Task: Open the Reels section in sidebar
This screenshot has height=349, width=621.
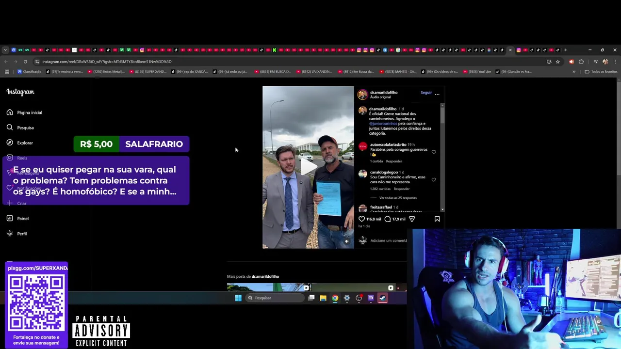Action: click(x=17, y=158)
